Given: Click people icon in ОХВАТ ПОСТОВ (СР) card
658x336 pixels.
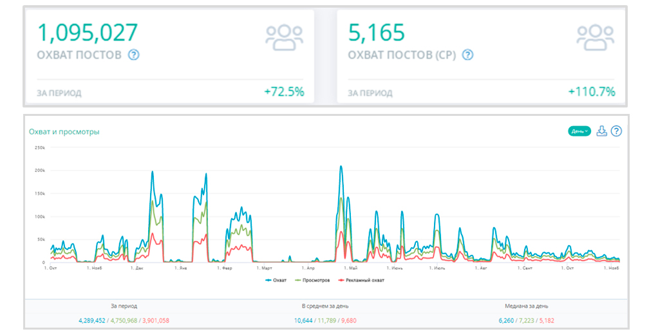Looking at the screenshot, I should point(596,38).
